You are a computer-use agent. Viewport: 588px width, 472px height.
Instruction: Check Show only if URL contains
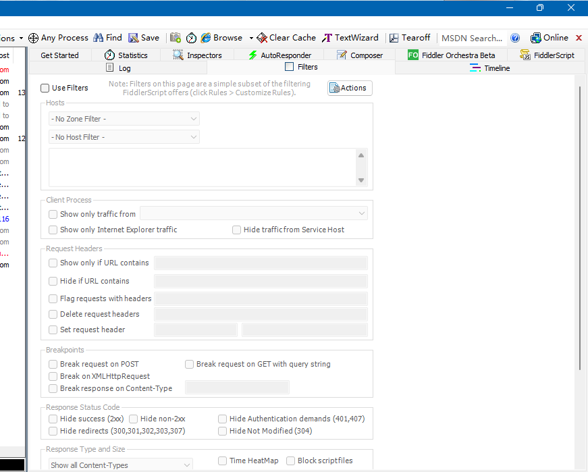click(x=53, y=263)
